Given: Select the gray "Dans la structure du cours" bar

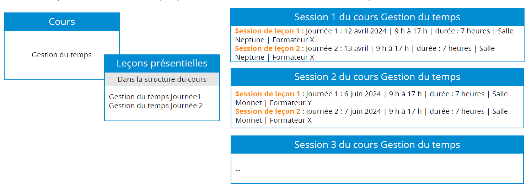Looking at the screenshot, I should point(162,79).
